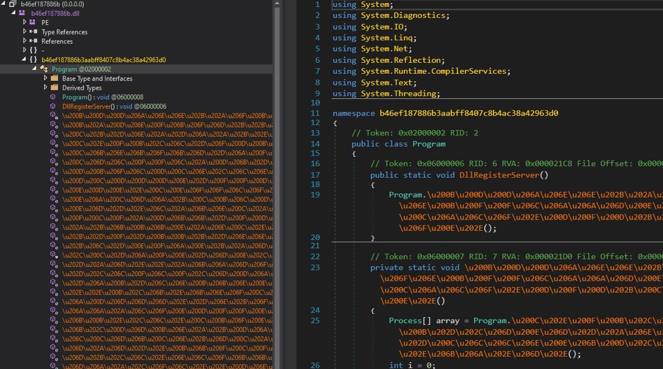The image size is (663, 369).
Task: Select DllRegisterServer() : void @06000006 tree entry
Action: click(x=114, y=106)
